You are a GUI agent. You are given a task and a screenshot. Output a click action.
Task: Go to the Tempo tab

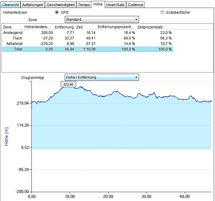[84, 5]
